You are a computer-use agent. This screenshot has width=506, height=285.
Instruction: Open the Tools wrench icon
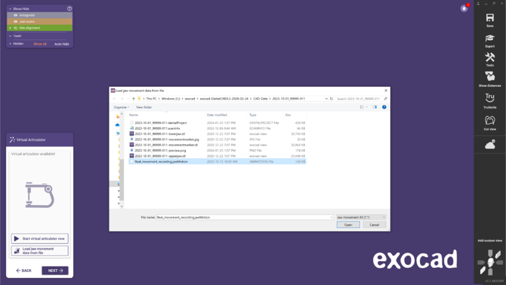[x=490, y=58]
